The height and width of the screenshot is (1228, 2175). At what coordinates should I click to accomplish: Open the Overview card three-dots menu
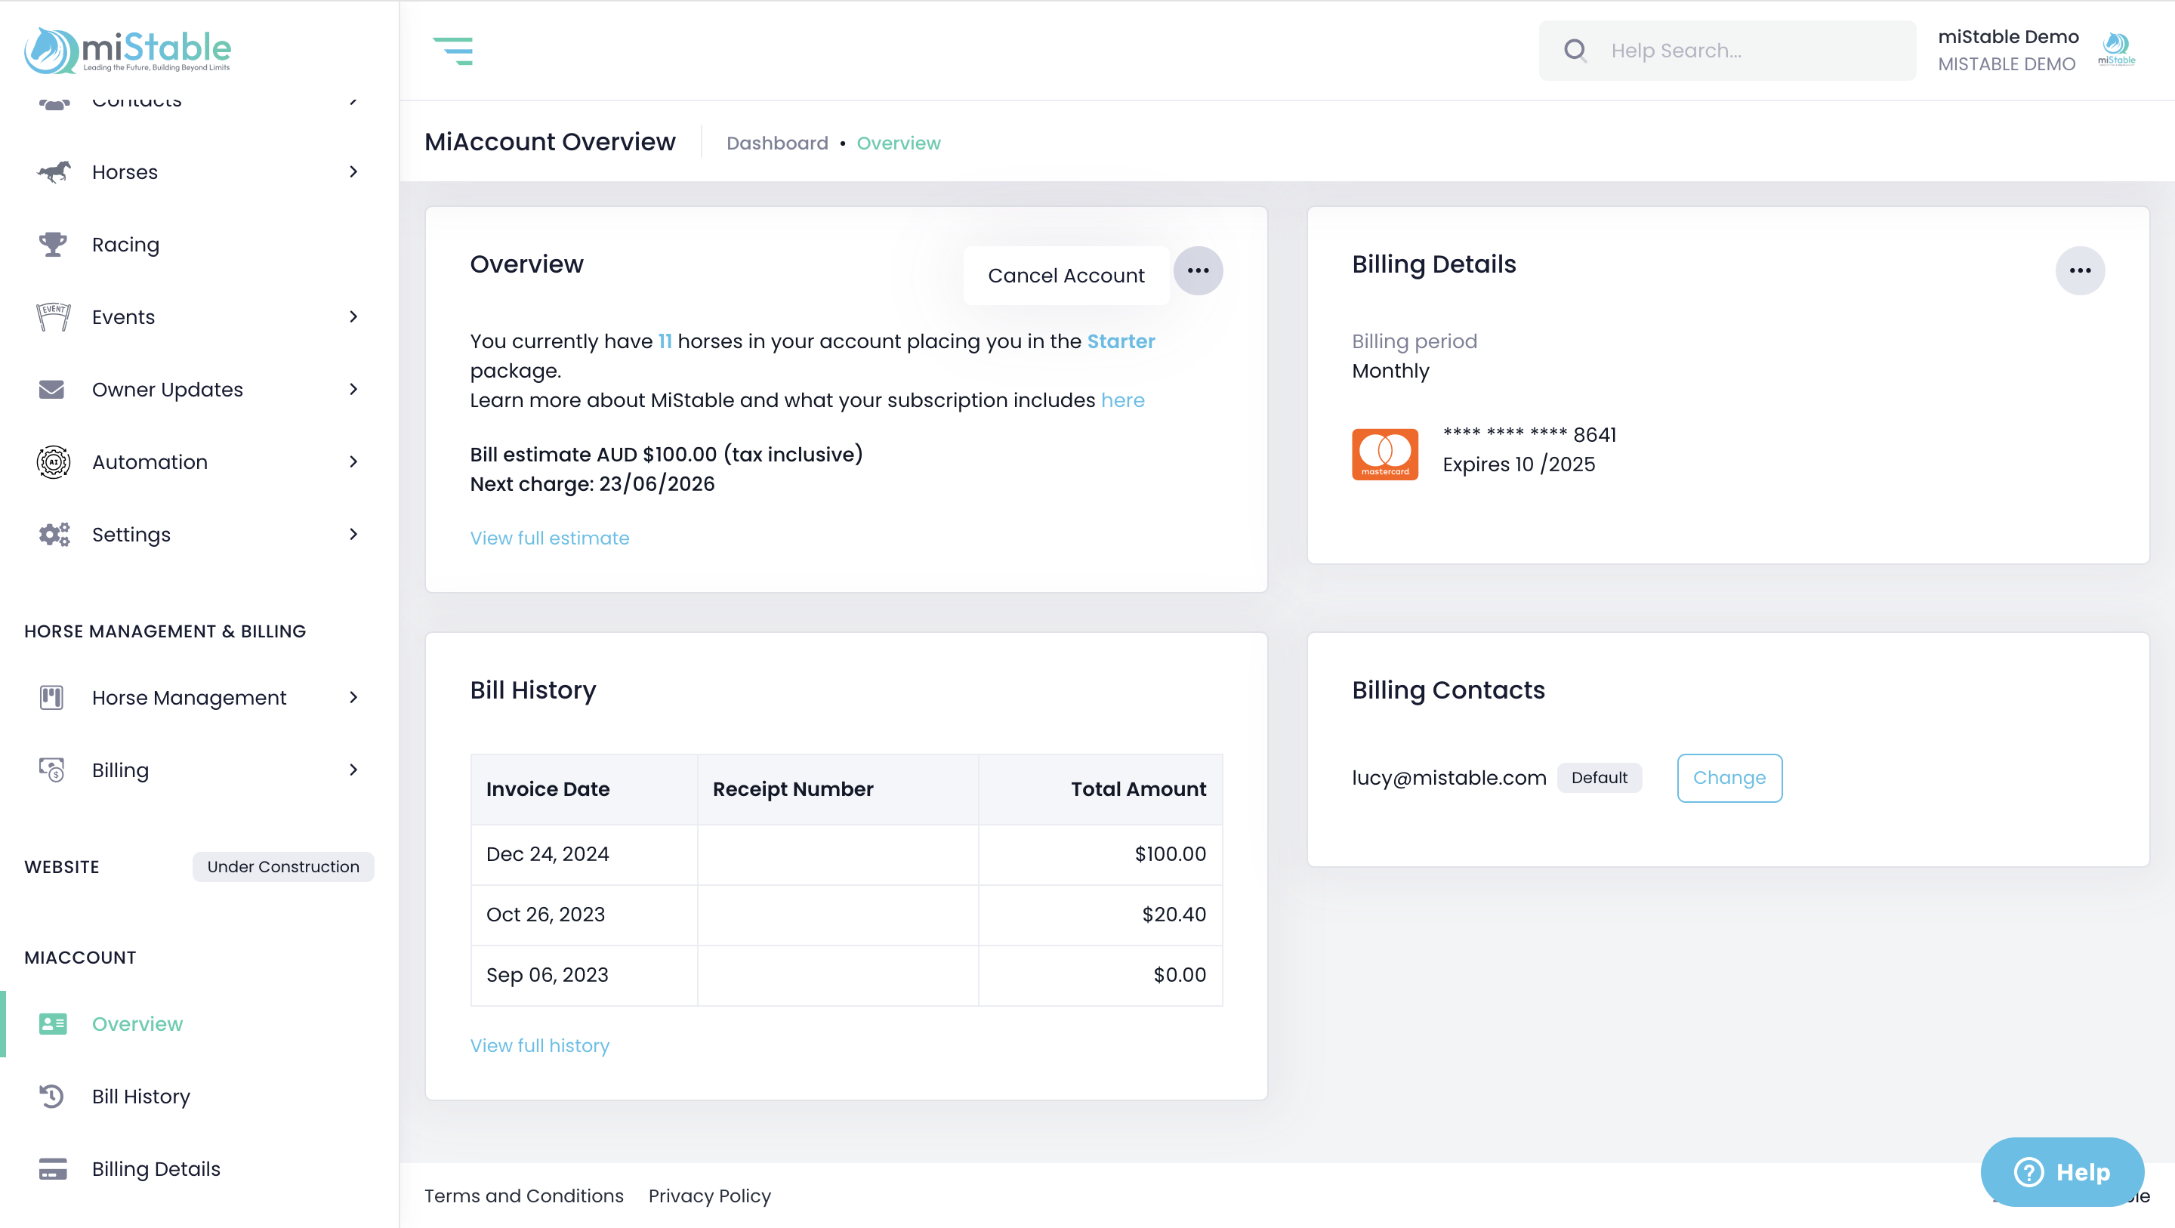(x=1197, y=270)
